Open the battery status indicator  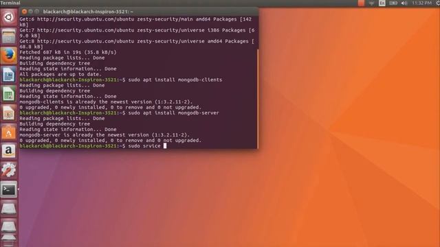pos(393,3)
